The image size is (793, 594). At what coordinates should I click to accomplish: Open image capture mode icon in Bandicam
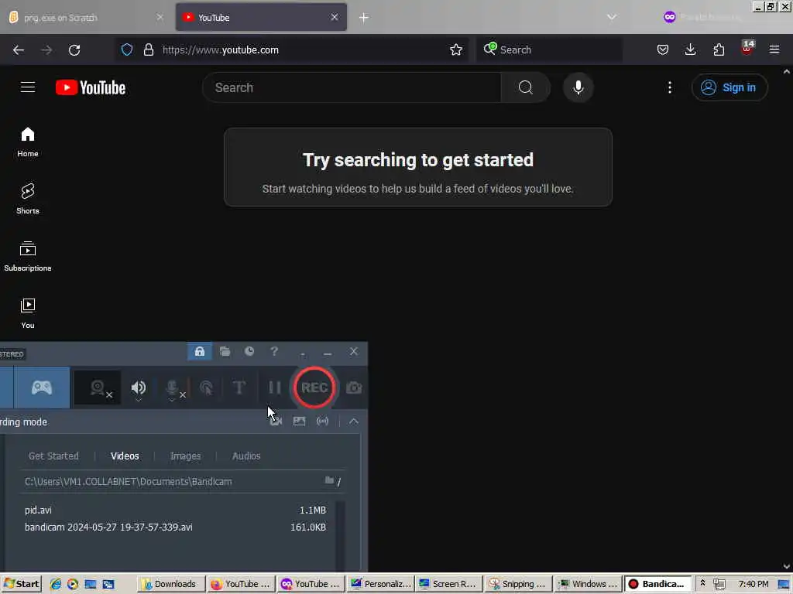click(x=300, y=421)
